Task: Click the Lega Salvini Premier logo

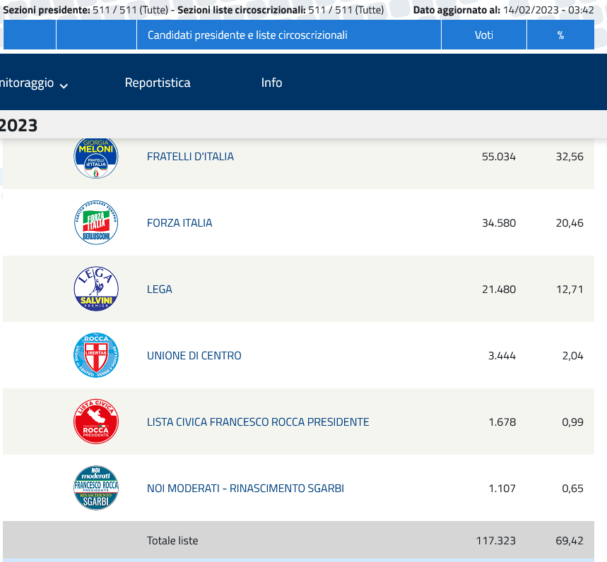Action: click(96, 289)
